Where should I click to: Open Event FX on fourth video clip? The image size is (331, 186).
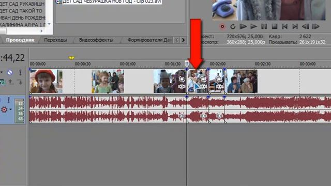coord(203,86)
